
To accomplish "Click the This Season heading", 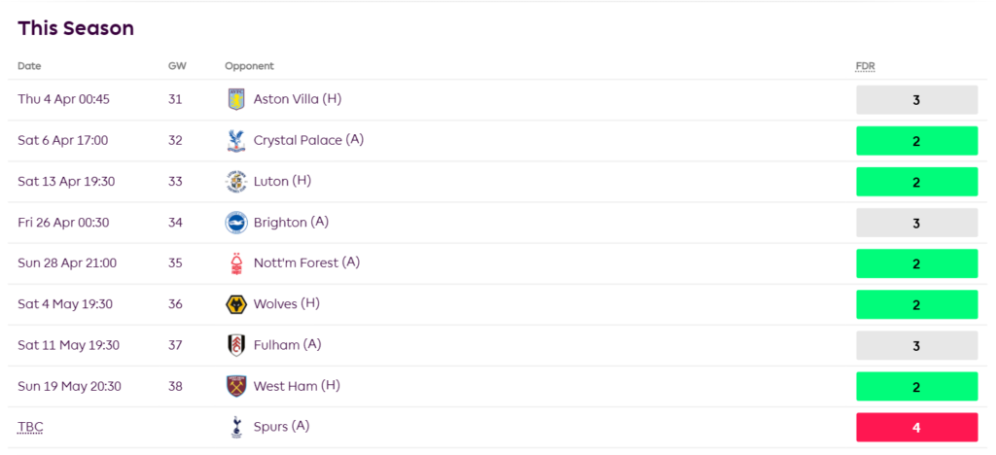I will click(x=76, y=28).
